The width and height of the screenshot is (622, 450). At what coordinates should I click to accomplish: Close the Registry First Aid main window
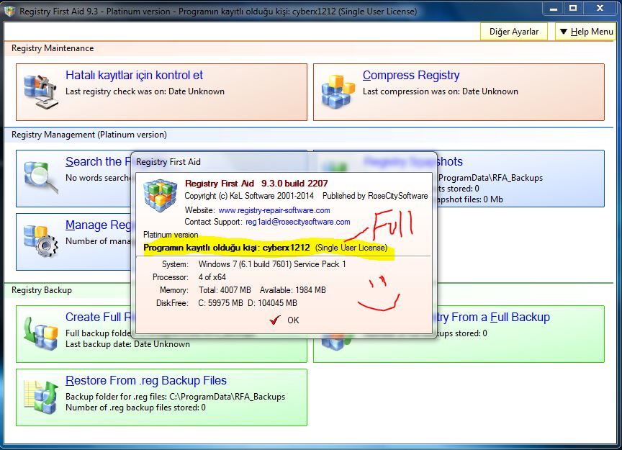(600, 9)
